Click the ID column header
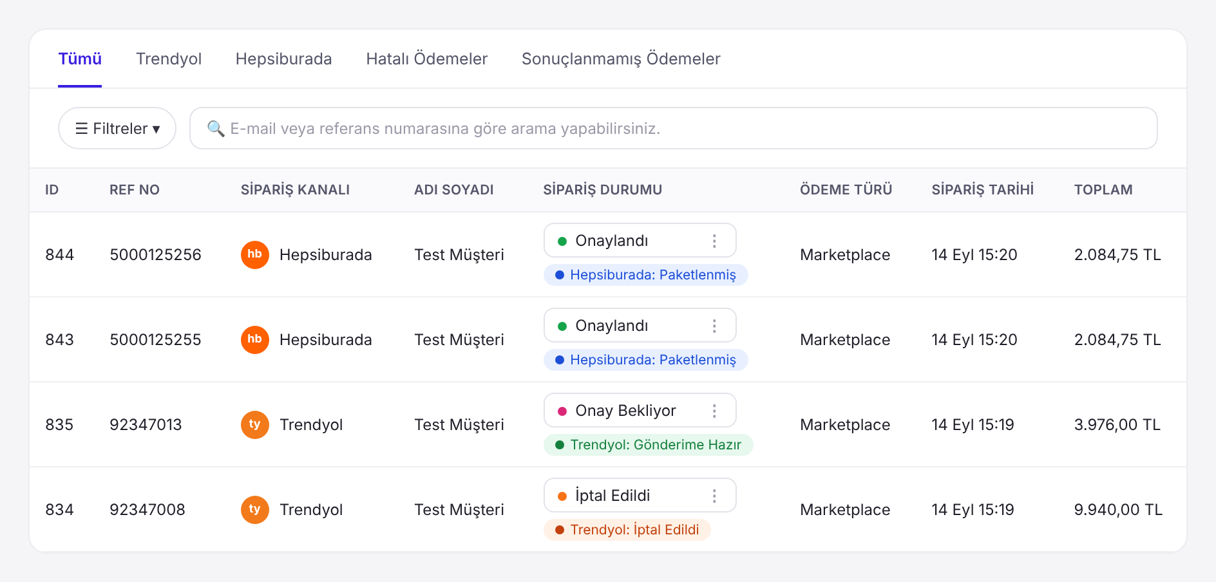Image resolution: width=1216 pixels, height=582 pixels. click(x=52, y=189)
